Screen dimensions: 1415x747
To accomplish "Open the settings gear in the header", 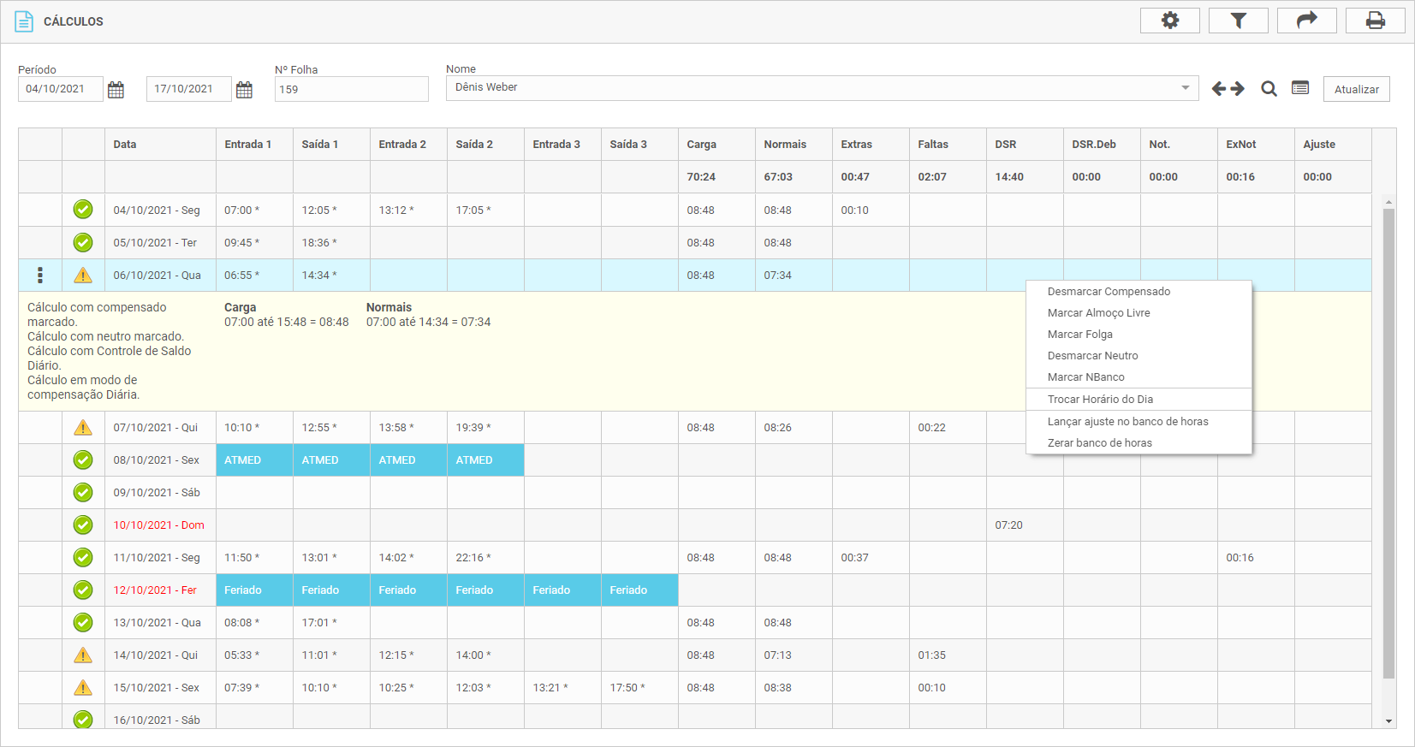I will pos(1169,21).
